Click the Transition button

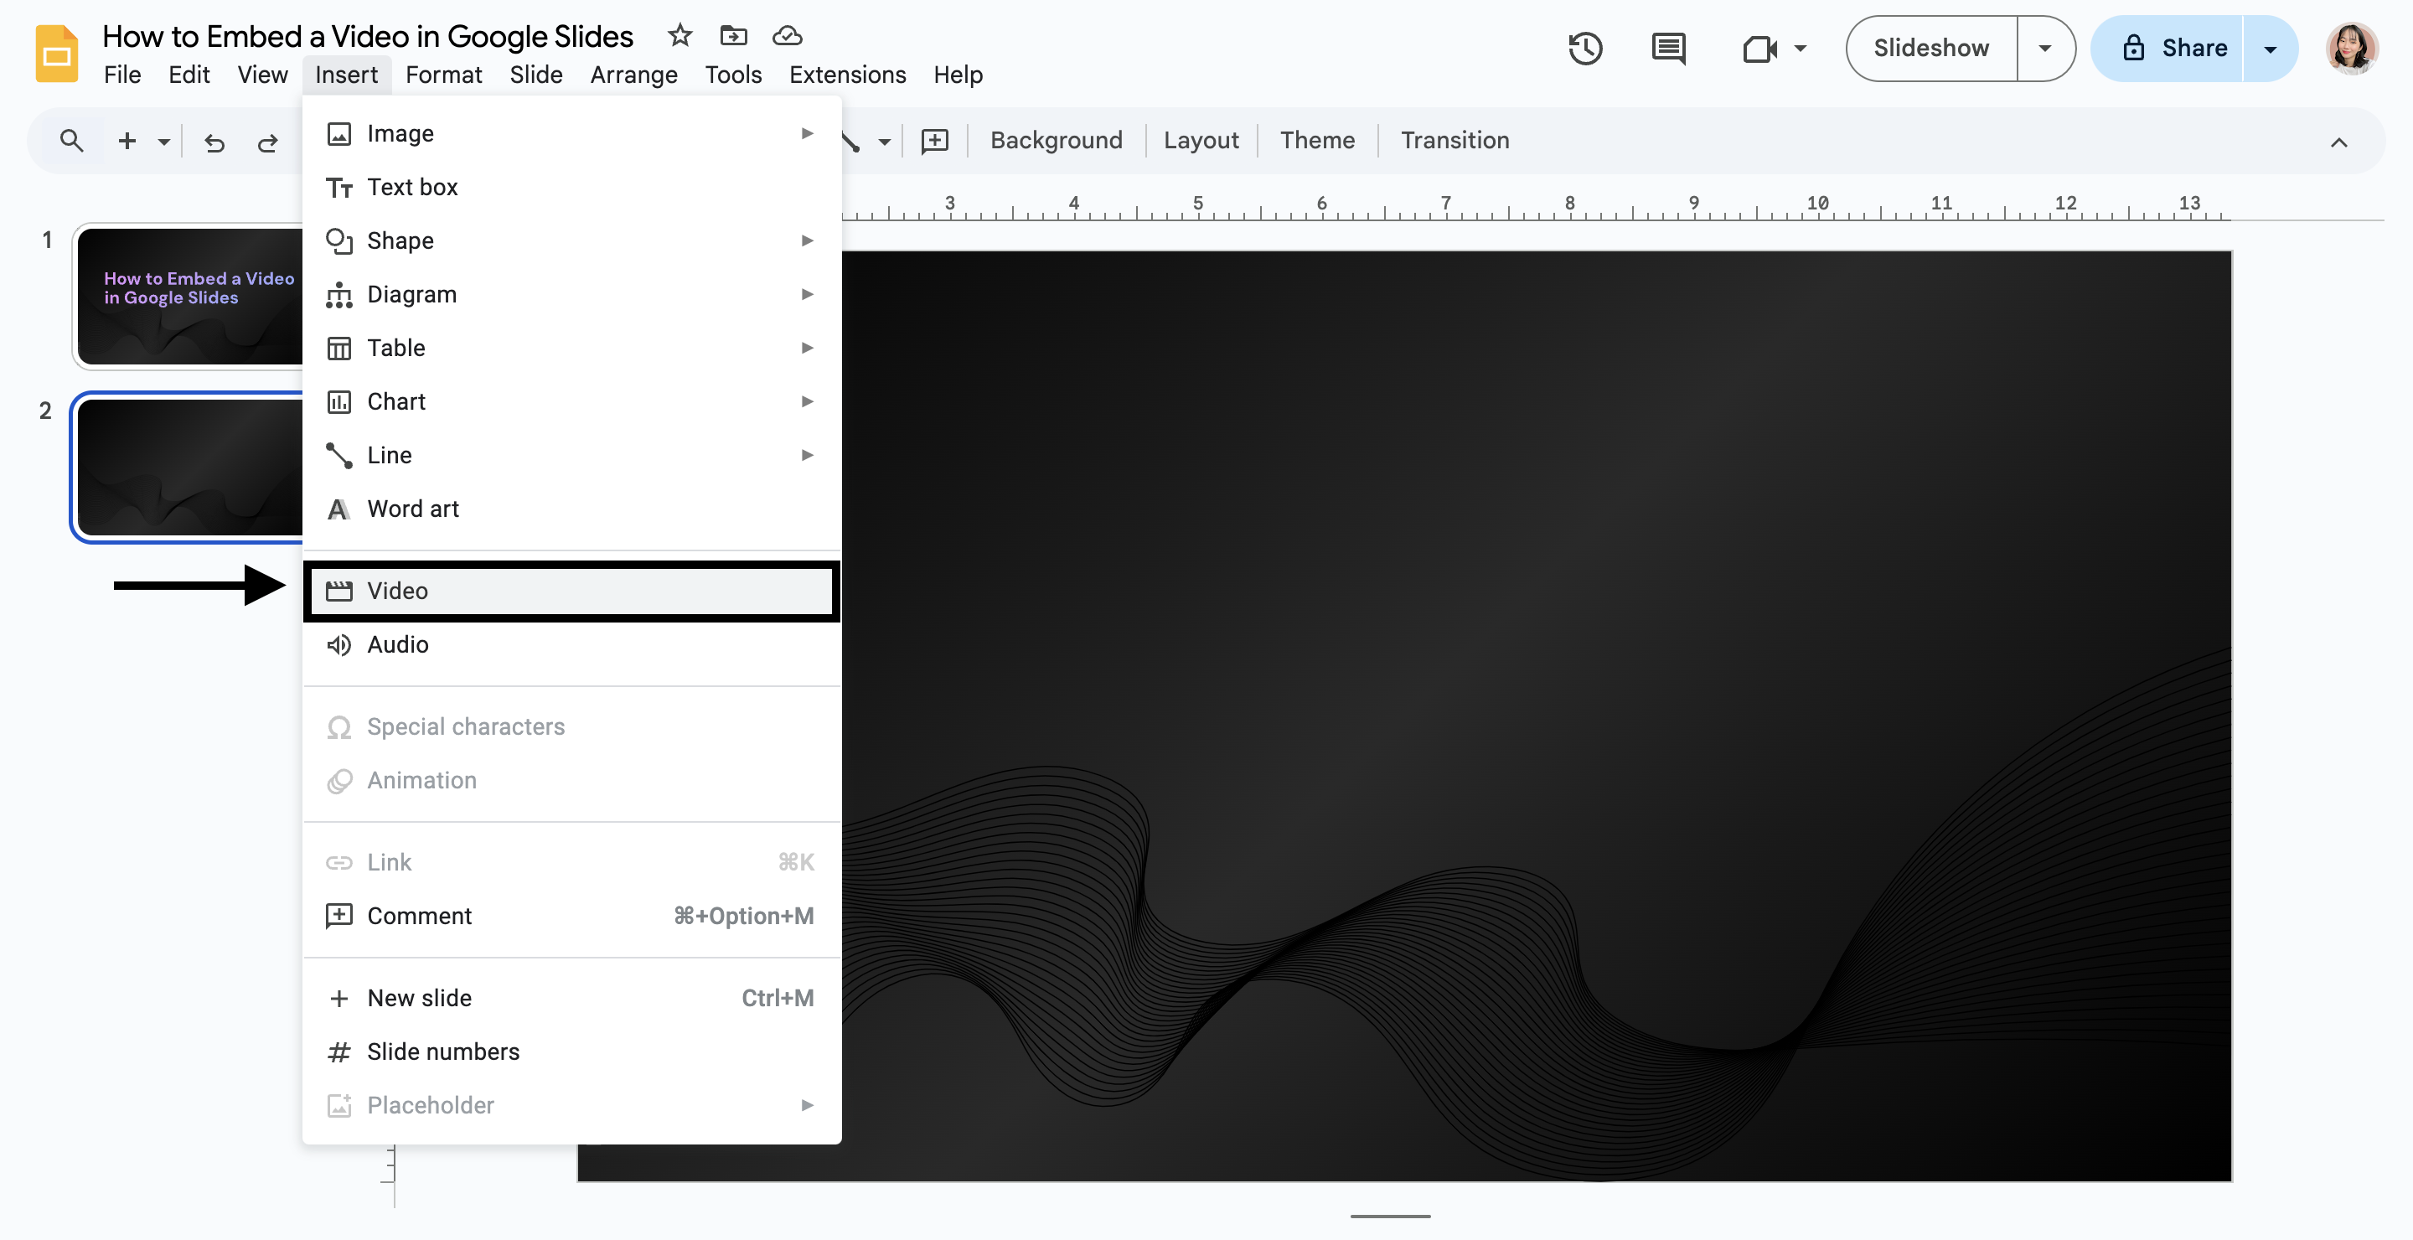click(x=1455, y=141)
